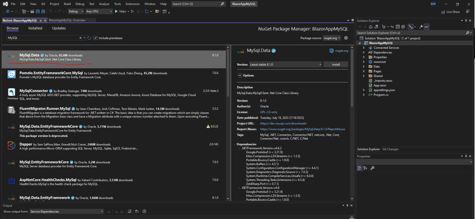
Task: Refresh the NuGet package list
Action: pos(89,38)
